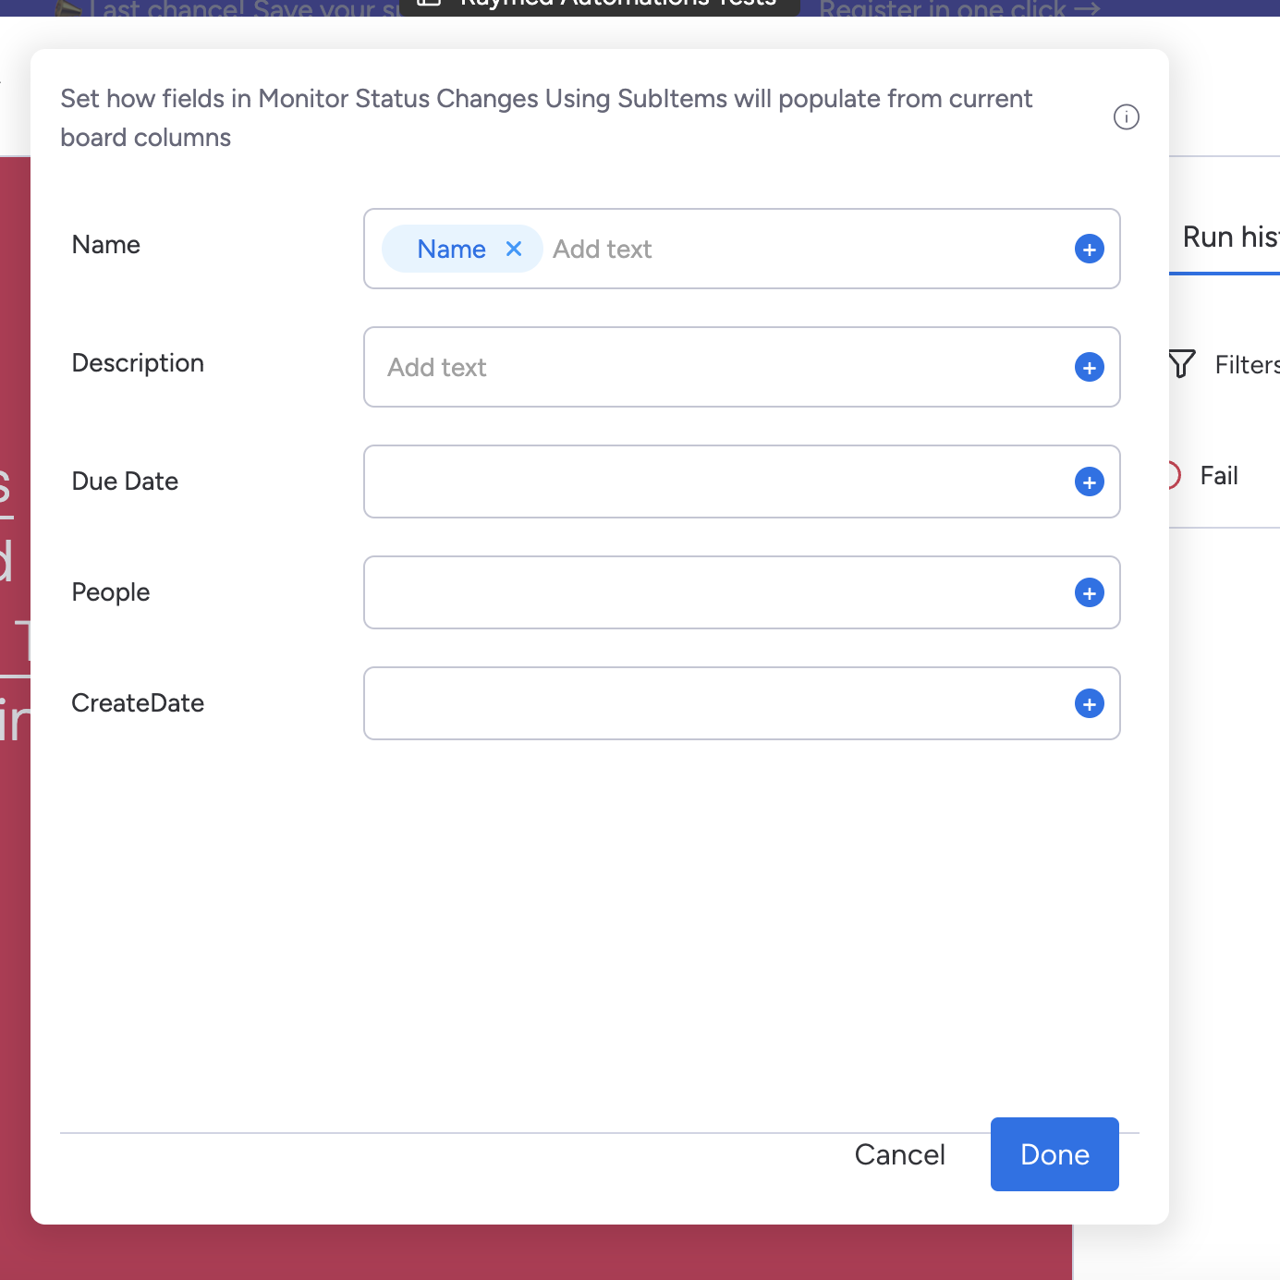The image size is (1280, 1280).
Task: Switch to the Run history tab behind the dialog
Action: coord(1230,238)
